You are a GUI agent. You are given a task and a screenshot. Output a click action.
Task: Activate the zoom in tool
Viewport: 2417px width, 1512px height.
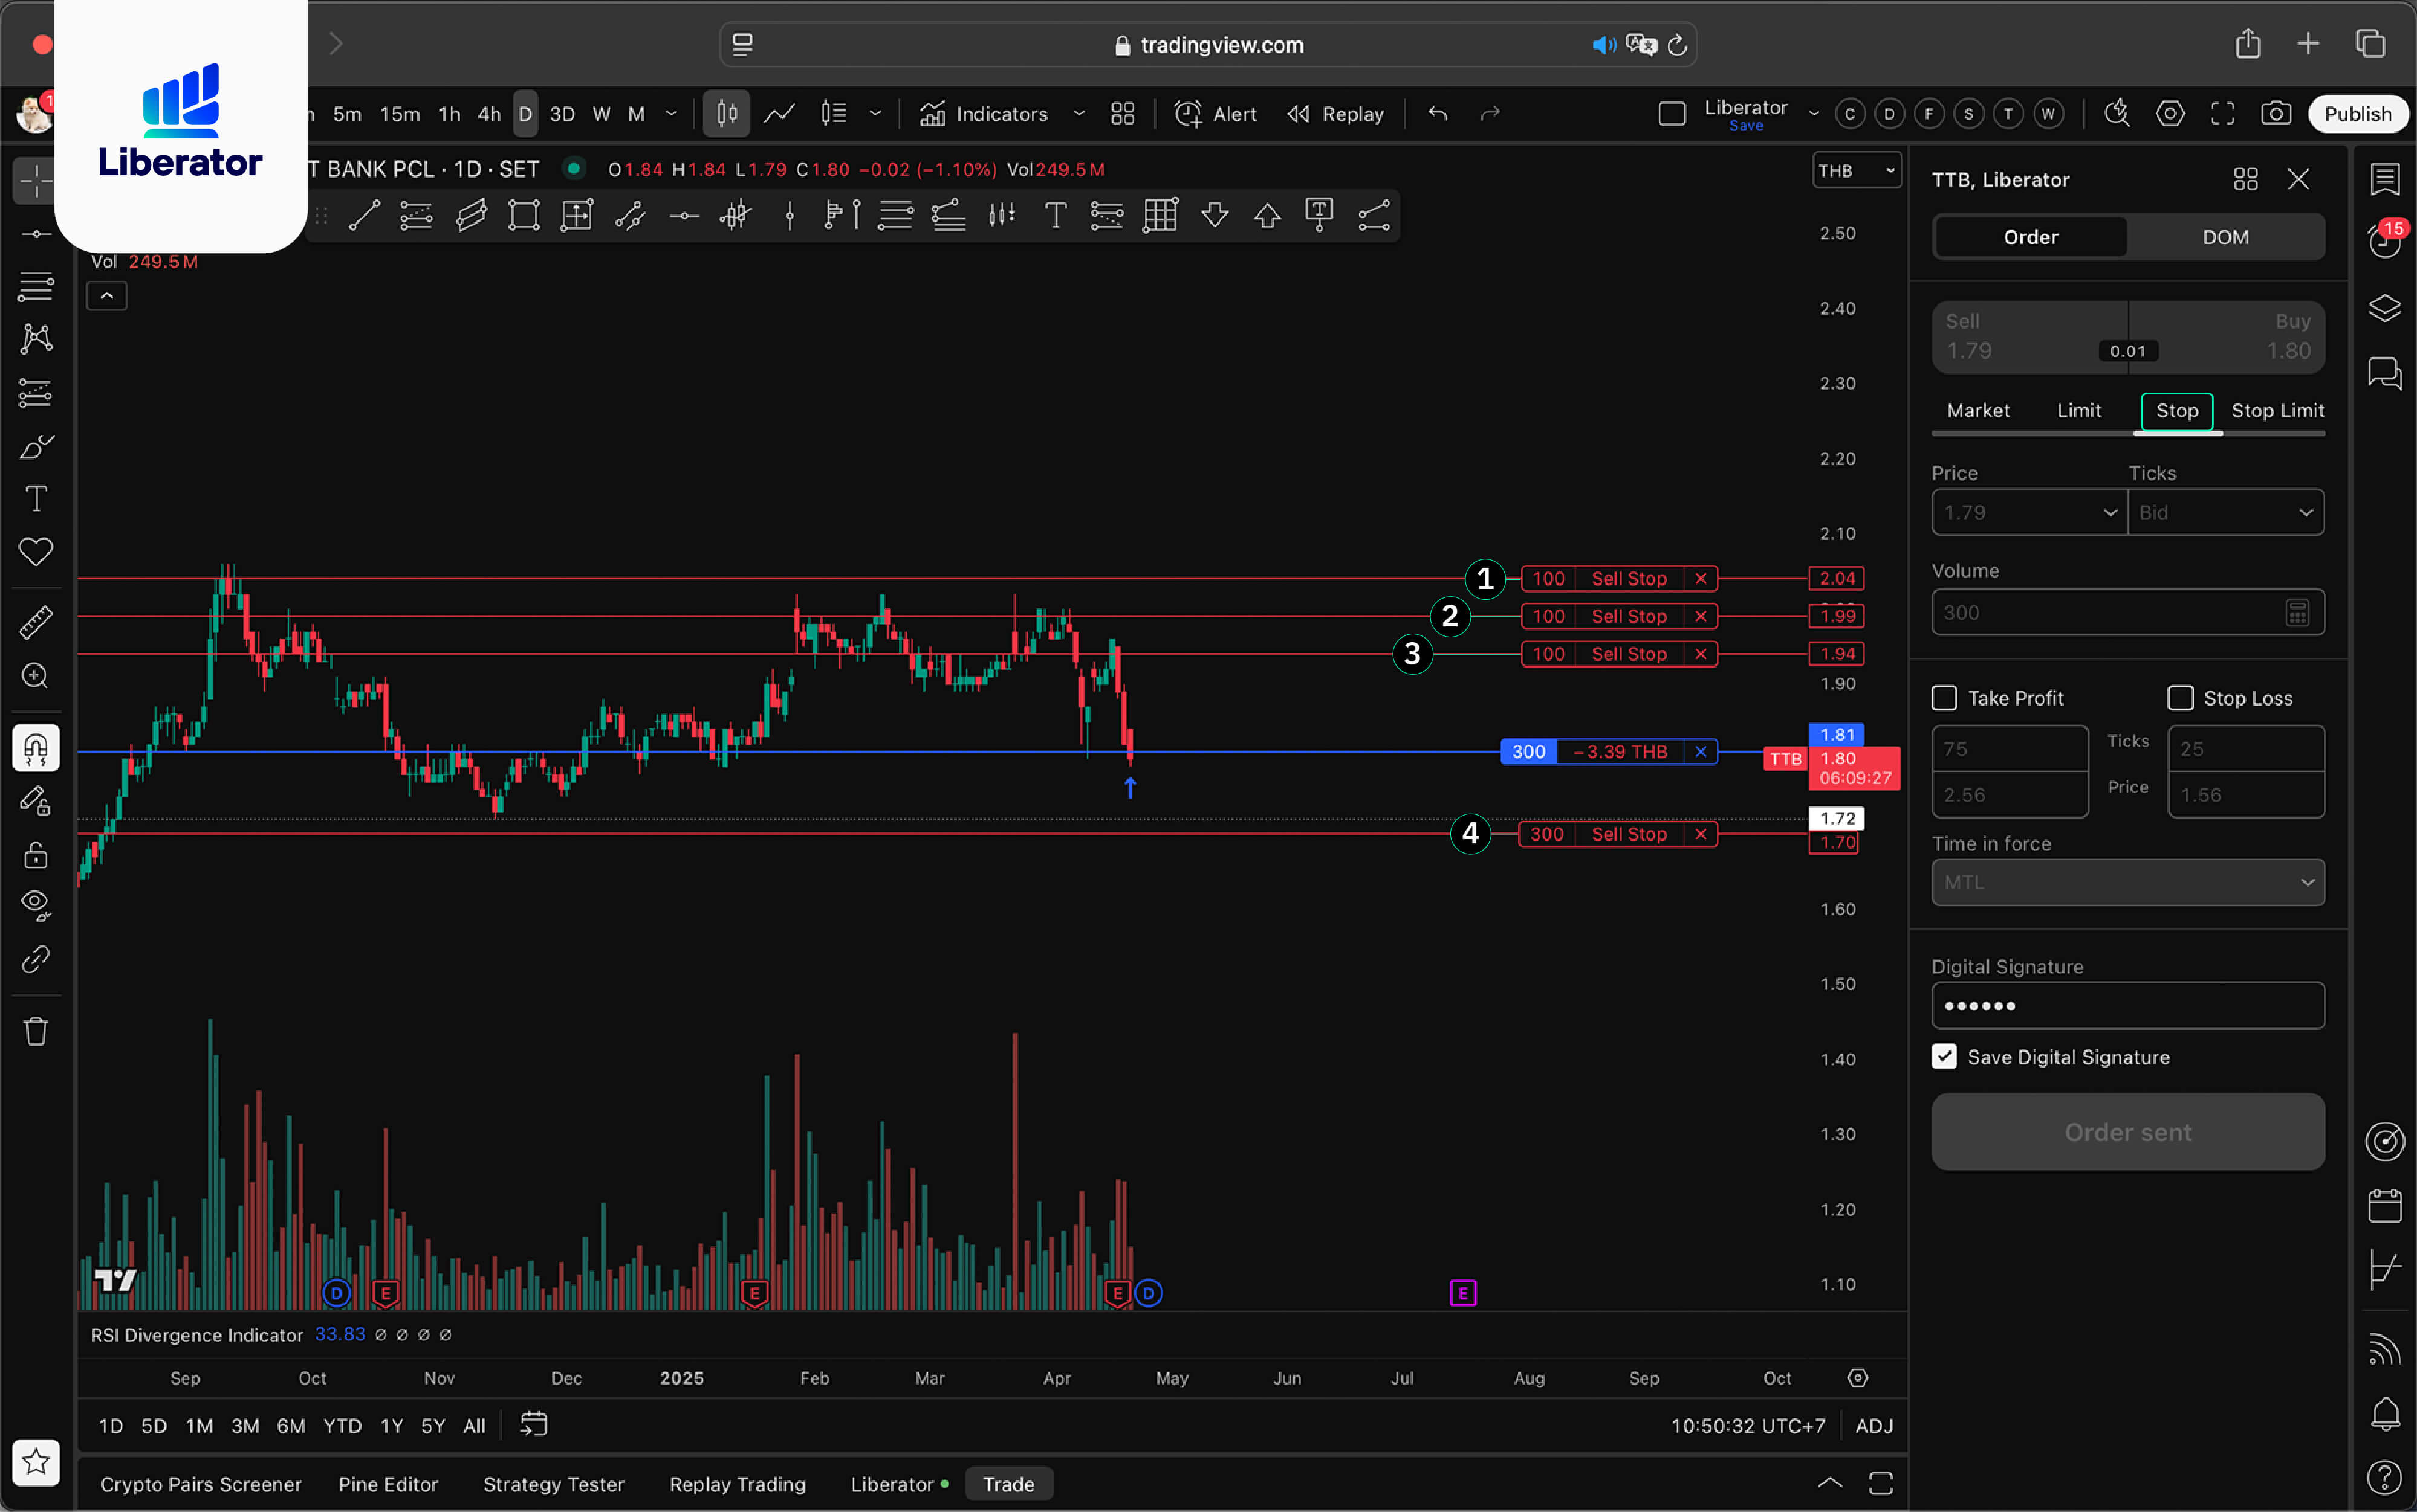[36, 676]
